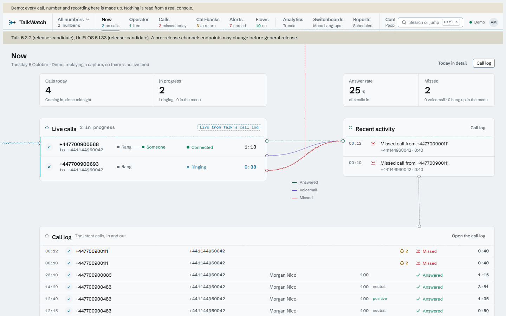Open Call log link in Recent activity
The height and width of the screenshot is (316, 506).
point(478,128)
